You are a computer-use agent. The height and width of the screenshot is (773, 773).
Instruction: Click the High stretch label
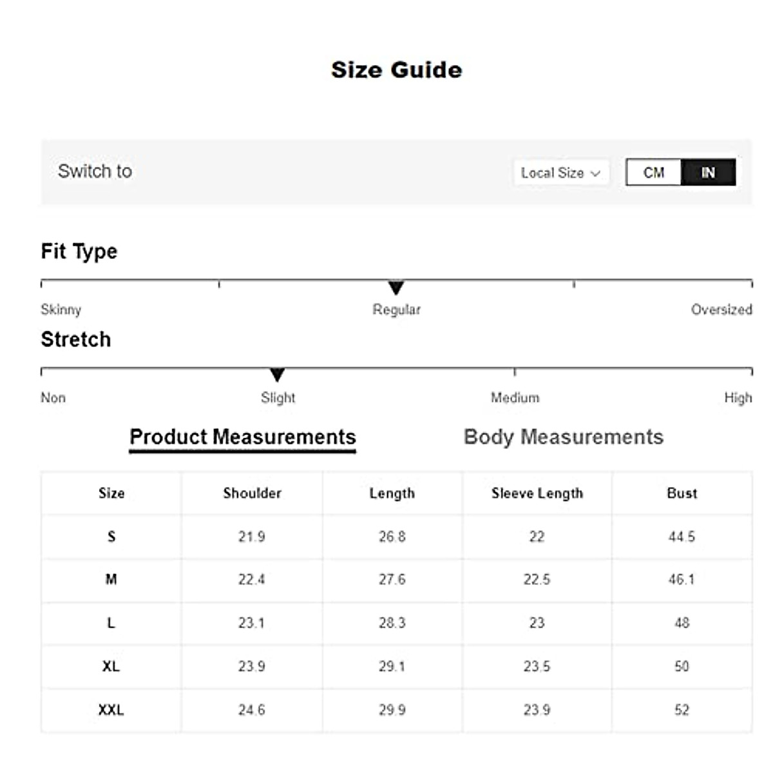click(x=738, y=398)
